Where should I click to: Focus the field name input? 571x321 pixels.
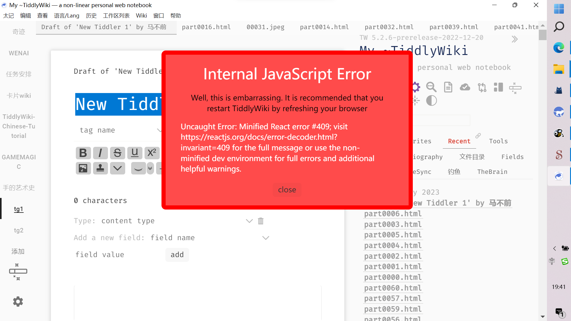pos(205,238)
